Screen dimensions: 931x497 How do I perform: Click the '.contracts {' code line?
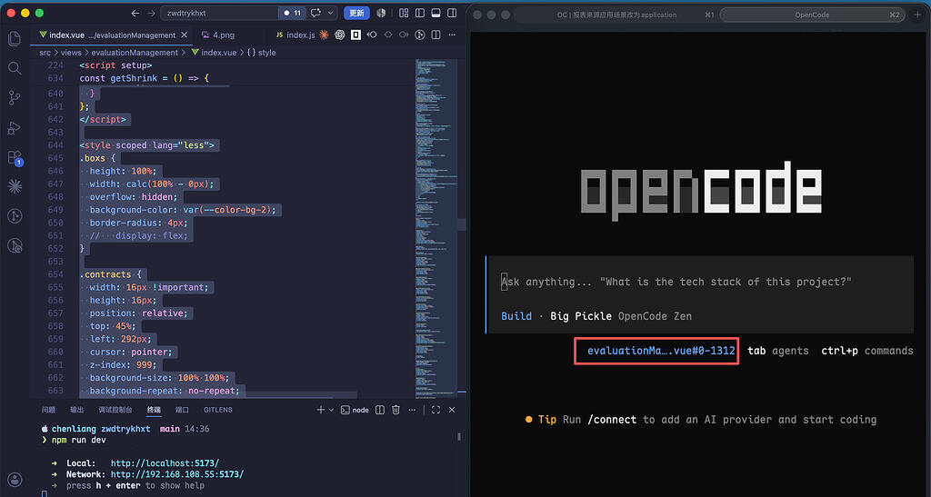click(x=110, y=274)
